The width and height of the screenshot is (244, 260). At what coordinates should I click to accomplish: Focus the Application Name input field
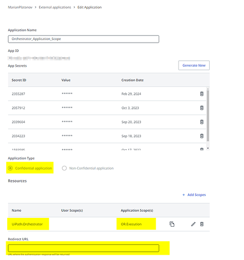83,39
